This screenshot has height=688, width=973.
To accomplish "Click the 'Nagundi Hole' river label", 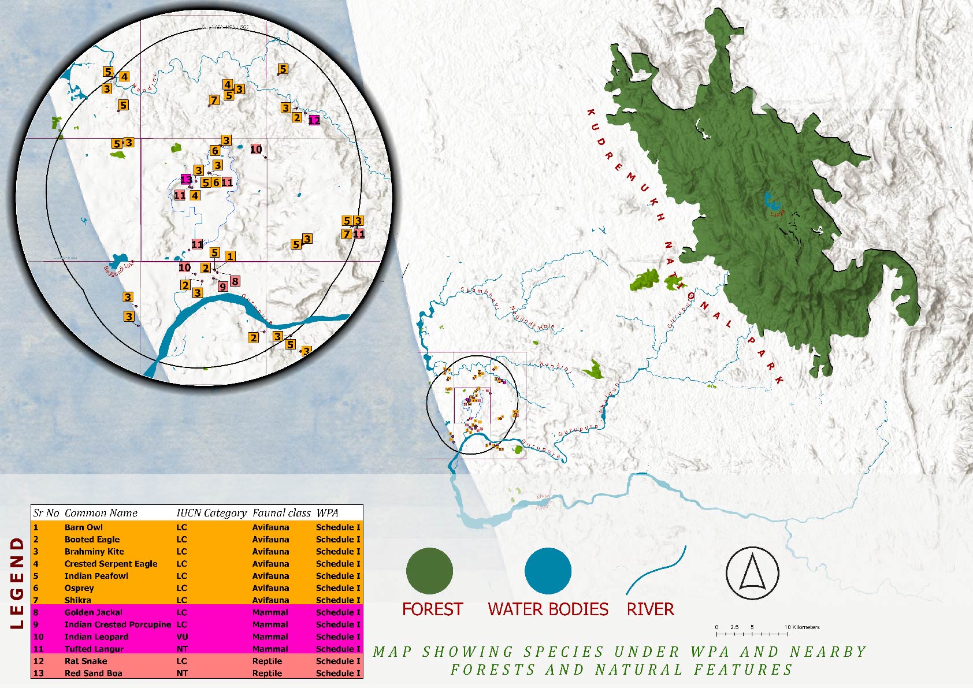I will (531, 319).
